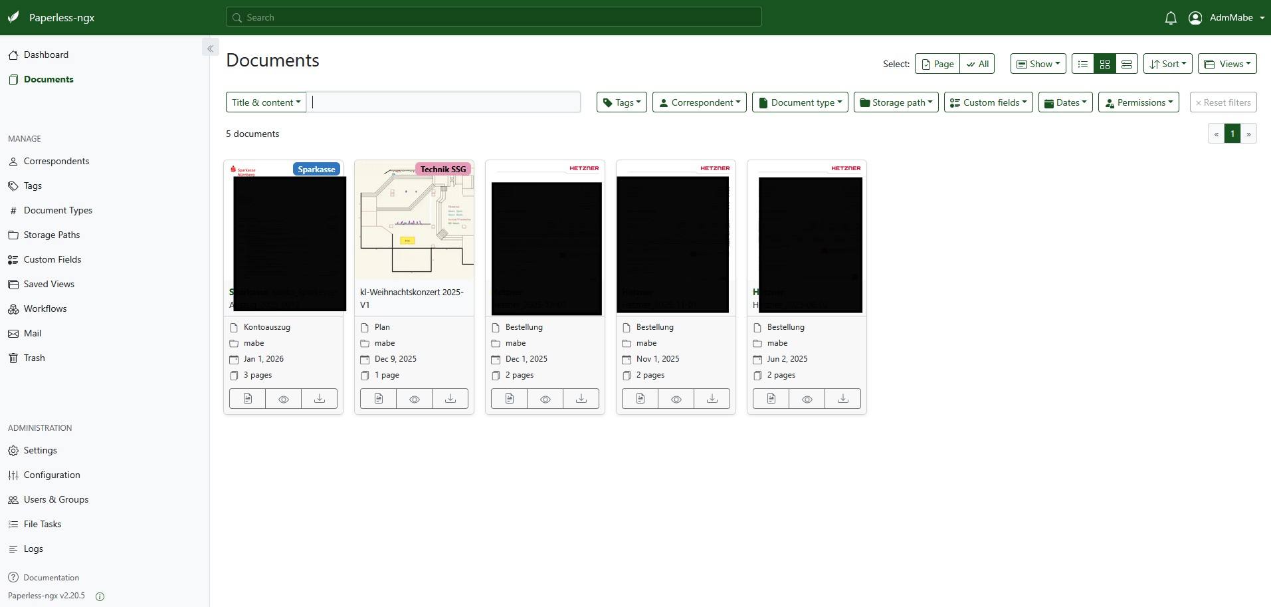Viewport: 1271px width, 607px height.
Task: Expand the Sort dropdown
Action: pyautogui.click(x=1167, y=64)
